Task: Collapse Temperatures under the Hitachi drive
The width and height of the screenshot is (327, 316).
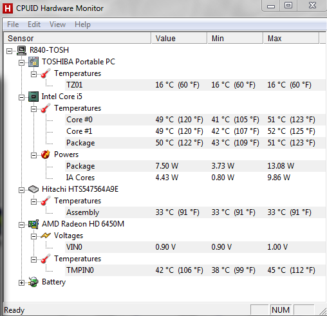Action: [x=33, y=201]
